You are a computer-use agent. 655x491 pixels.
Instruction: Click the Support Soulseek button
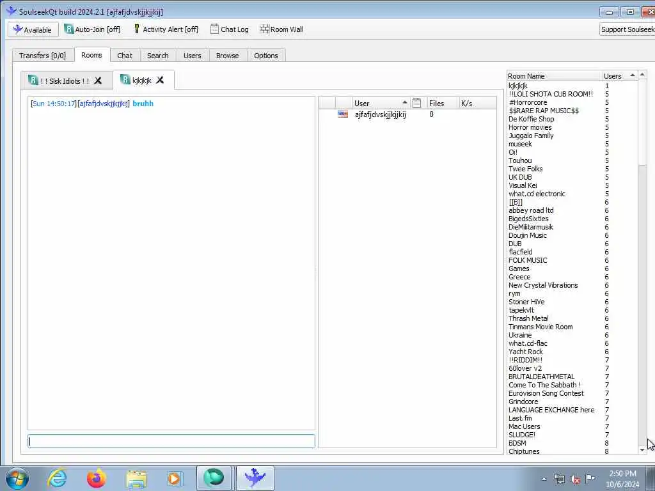(x=627, y=29)
